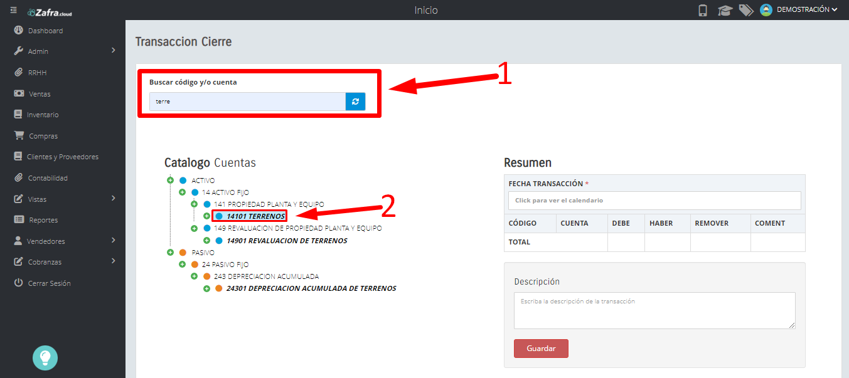Click the Clientes y Proveedores book icon
Image resolution: width=849 pixels, height=378 pixels.
[x=18, y=157]
